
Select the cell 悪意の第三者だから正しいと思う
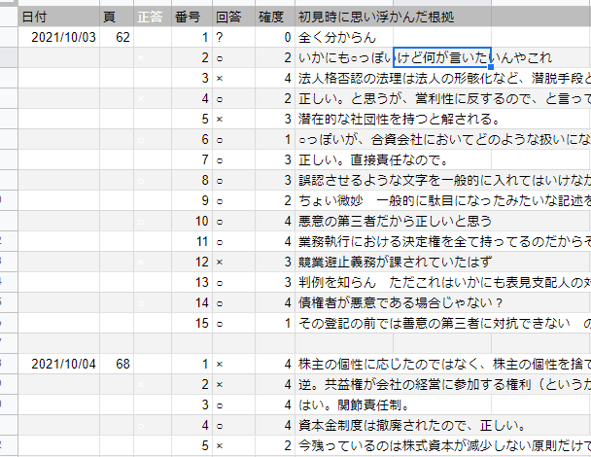344,221
